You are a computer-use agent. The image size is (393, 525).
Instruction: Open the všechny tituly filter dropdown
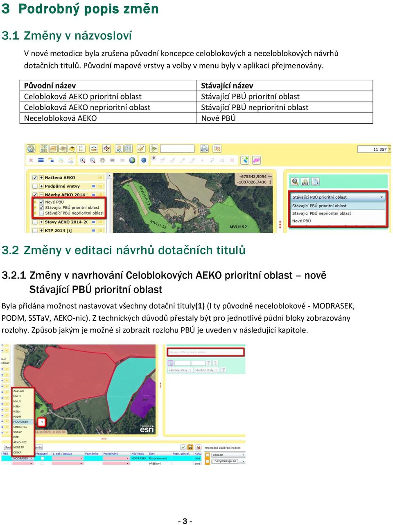[206, 370]
